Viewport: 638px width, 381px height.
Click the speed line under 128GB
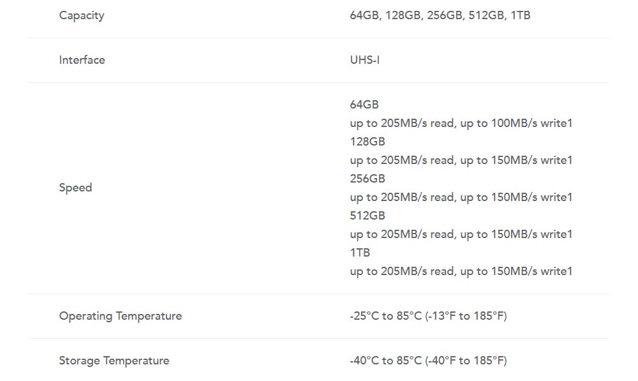[x=461, y=160]
